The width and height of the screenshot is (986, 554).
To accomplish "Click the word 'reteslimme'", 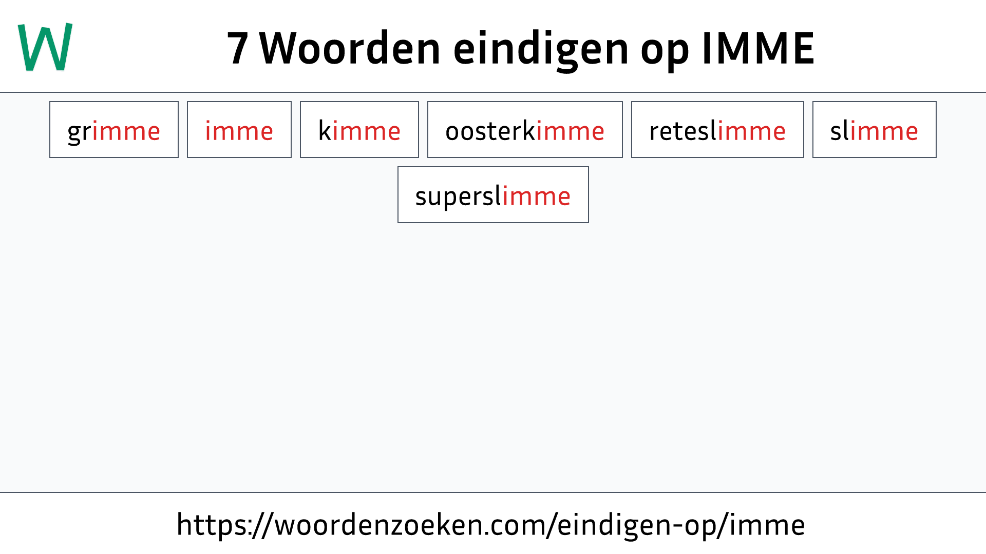I will (x=717, y=130).
